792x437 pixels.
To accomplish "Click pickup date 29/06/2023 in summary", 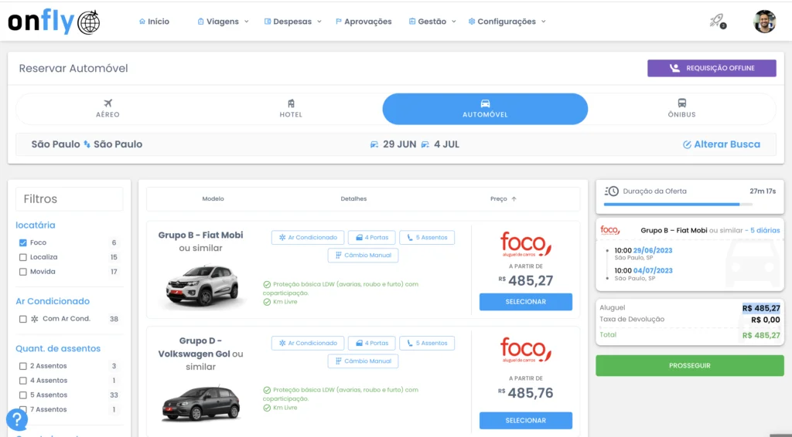I will 653,250.
